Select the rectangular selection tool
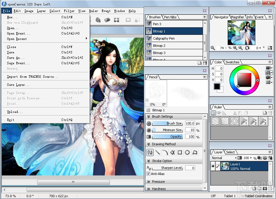Viewport: 276px width, 199px height. [128, 20]
